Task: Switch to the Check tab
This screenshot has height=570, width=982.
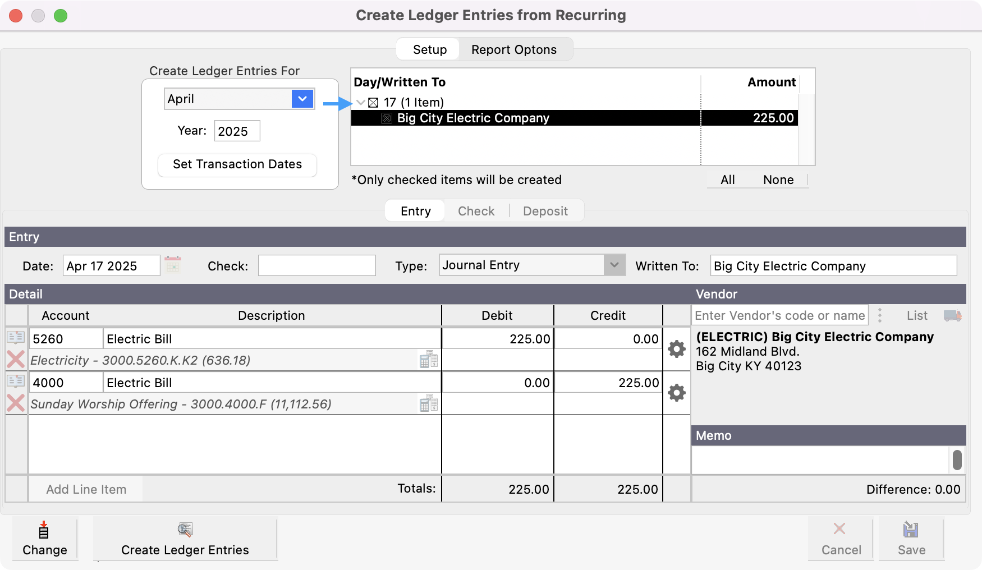Action: 476,211
